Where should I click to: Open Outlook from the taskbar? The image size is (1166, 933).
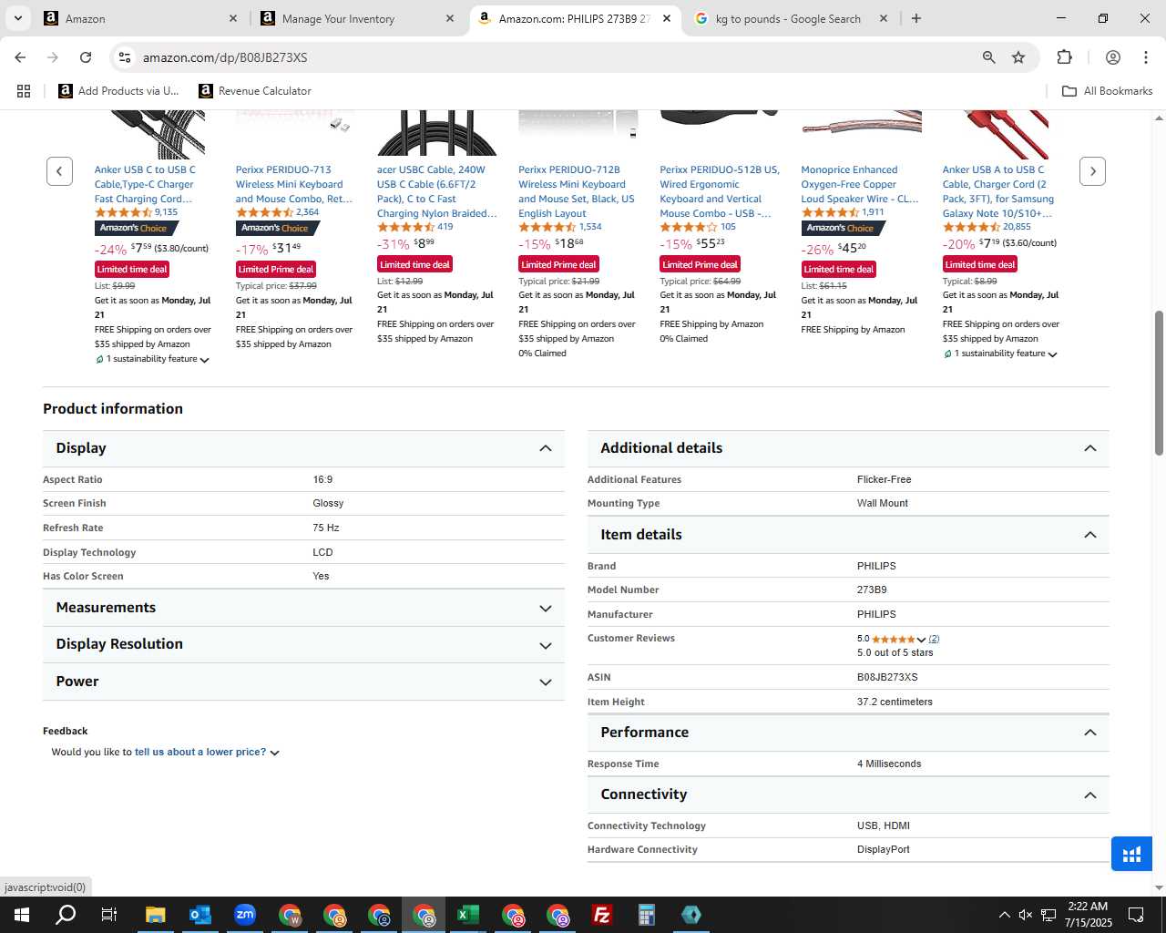[199, 915]
